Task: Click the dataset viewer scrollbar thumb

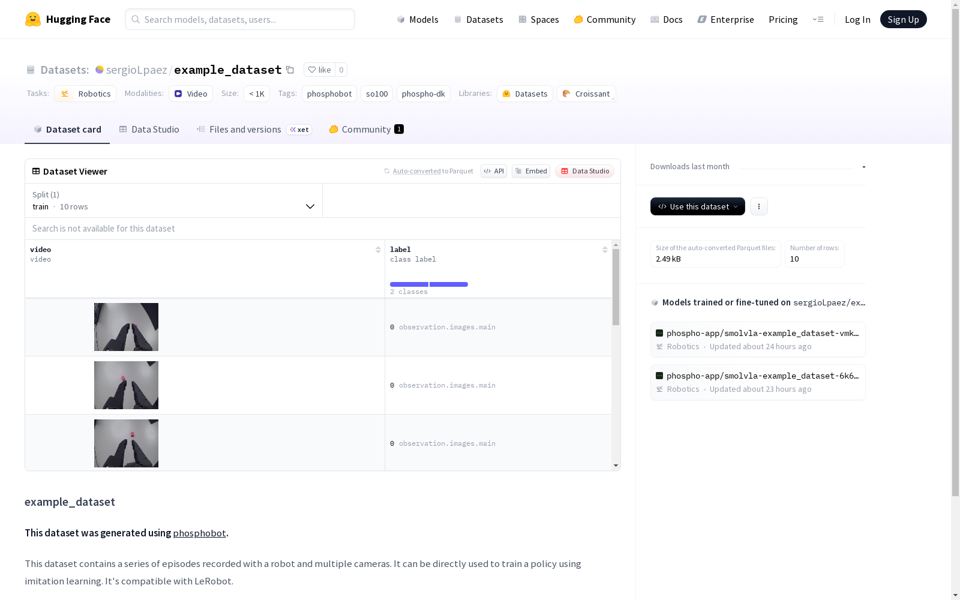Action: click(616, 287)
